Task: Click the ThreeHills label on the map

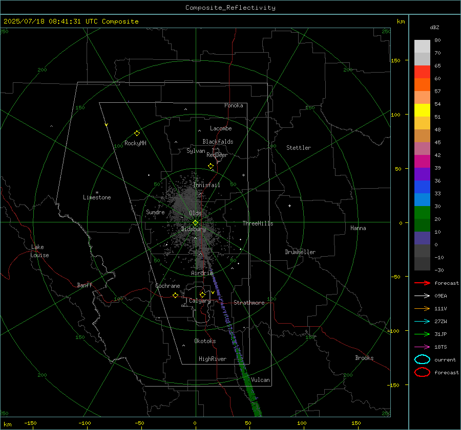Action: [258, 223]
